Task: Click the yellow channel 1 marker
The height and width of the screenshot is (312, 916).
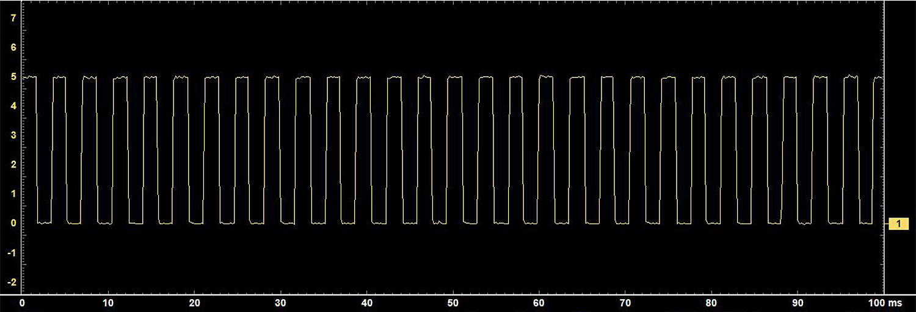Action: (899, 224)
